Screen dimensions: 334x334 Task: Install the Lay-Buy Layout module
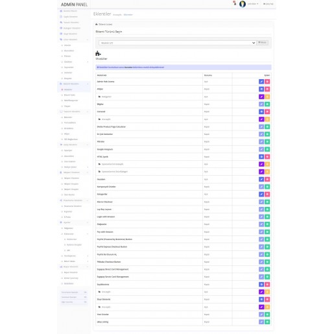(267, 209)
